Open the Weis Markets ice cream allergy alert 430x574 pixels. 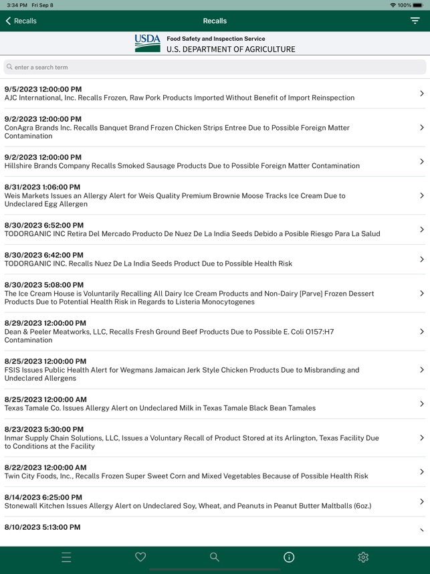click(214, 195)
